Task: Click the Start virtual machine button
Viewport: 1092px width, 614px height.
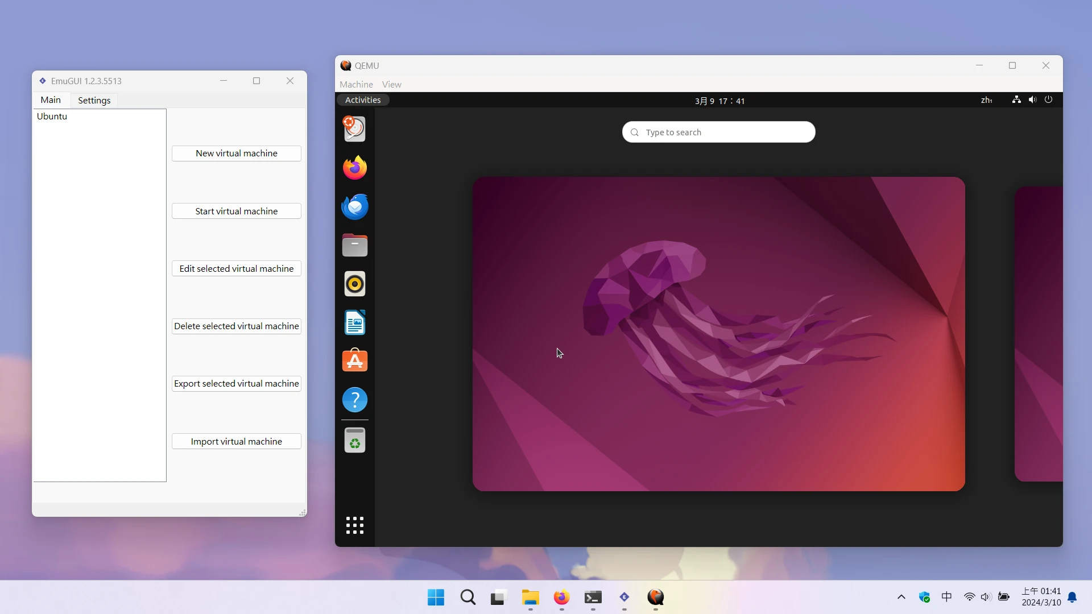Action: [x=237, y=211]
